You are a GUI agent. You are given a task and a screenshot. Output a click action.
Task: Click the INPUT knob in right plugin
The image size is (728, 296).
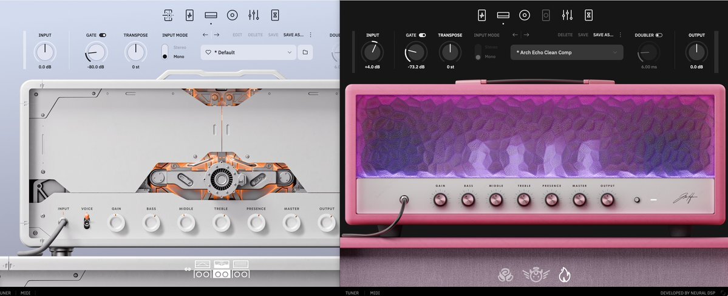pos(373,52)
